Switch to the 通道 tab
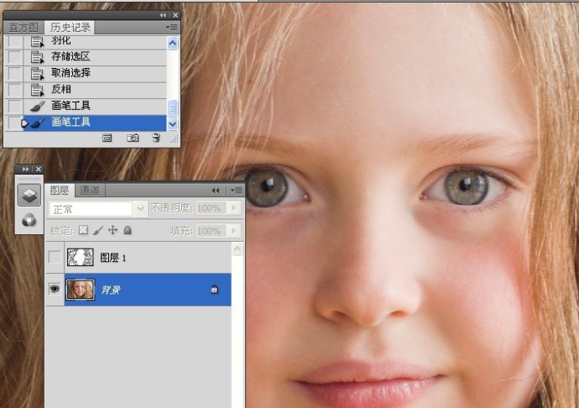 point(90,190)
